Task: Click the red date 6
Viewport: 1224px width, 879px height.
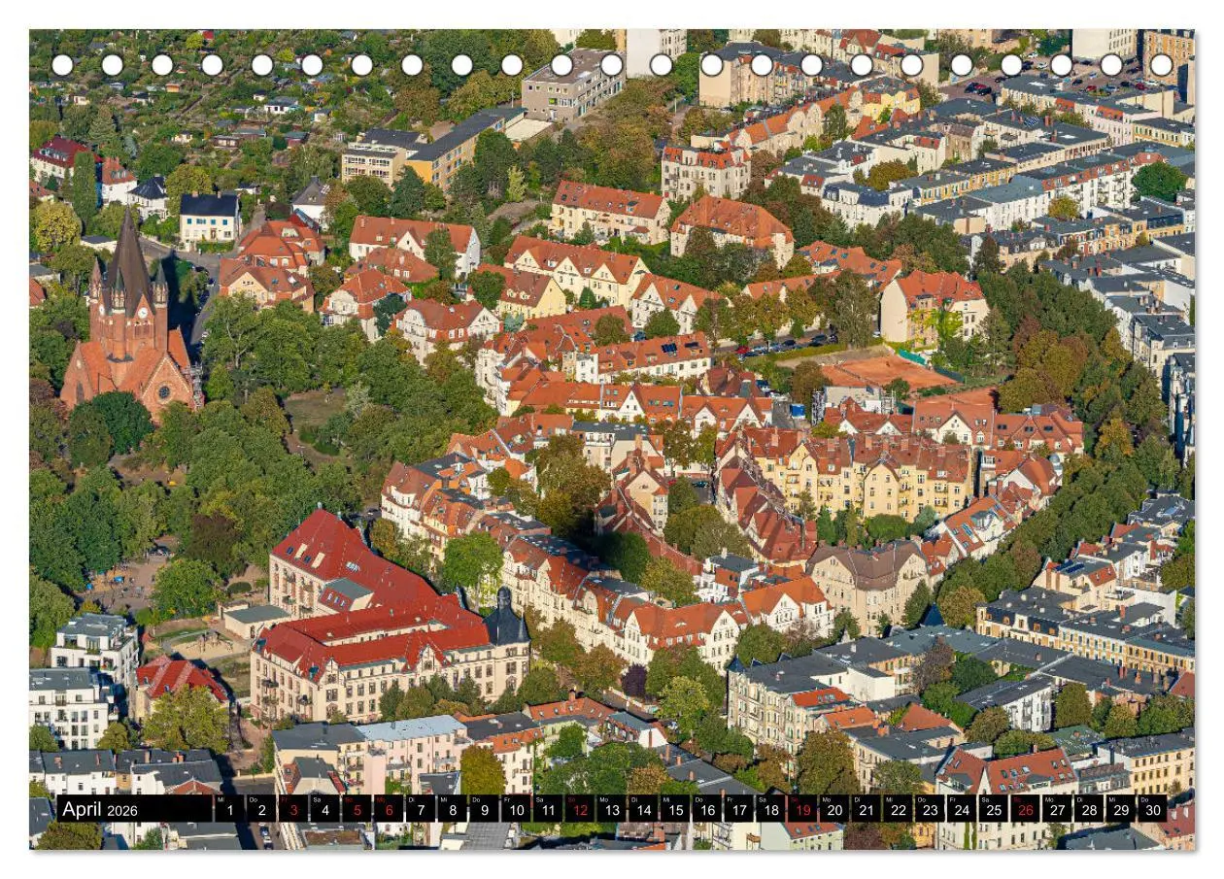Action: coord(389,809)
